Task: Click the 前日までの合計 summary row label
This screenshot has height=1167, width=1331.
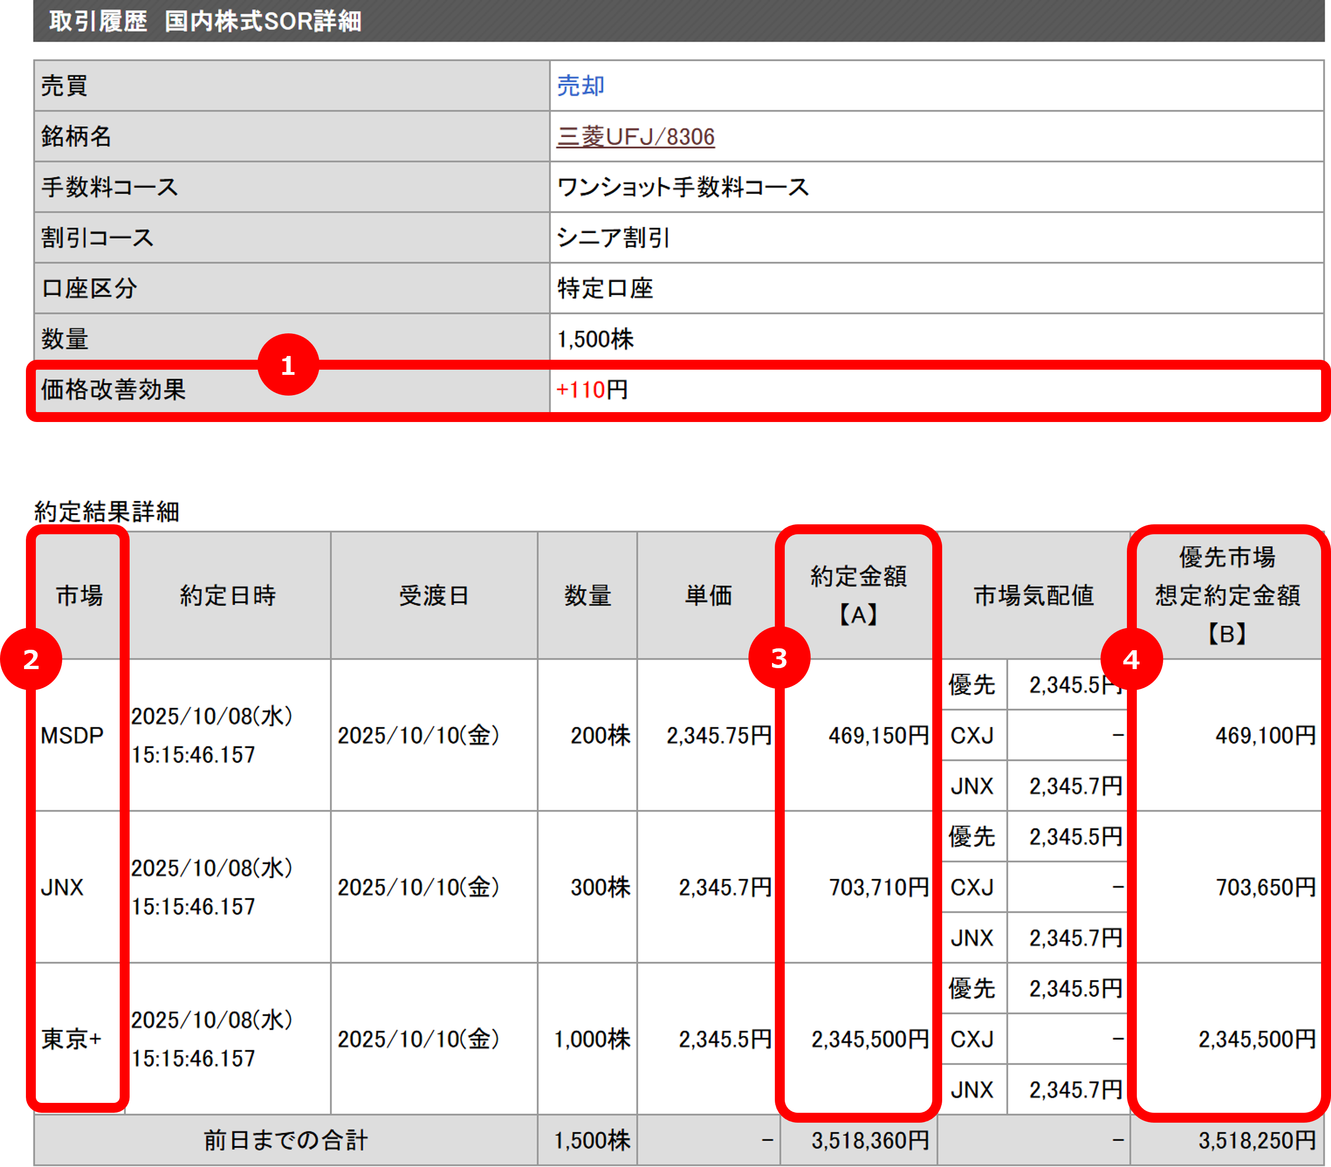Action: point(286,1140)
